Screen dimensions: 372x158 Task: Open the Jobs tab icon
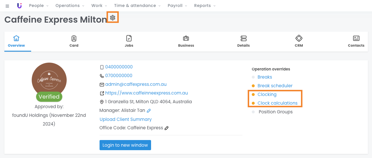[129, 38]
